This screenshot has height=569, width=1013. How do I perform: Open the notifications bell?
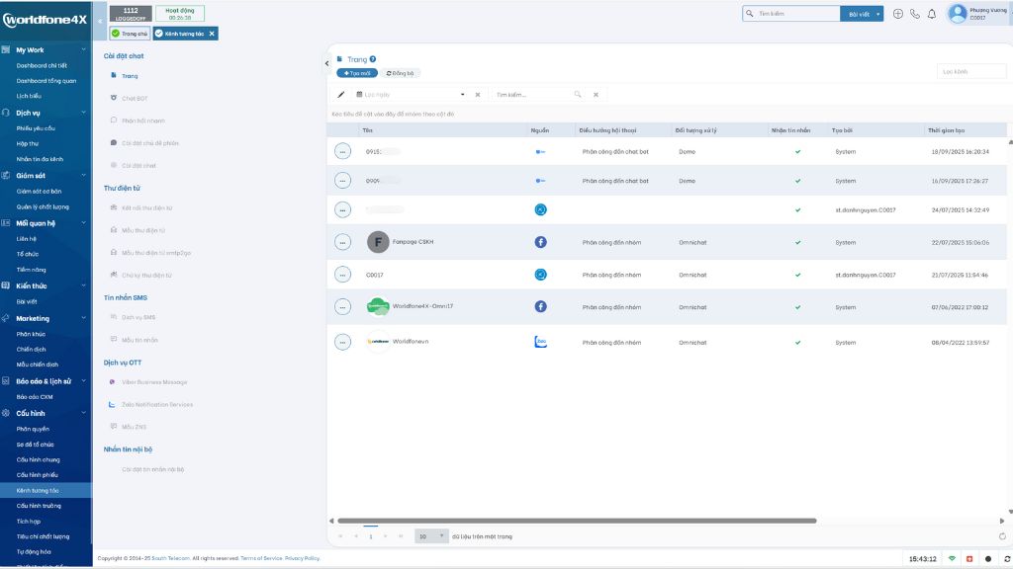click(x=932, y=14)
